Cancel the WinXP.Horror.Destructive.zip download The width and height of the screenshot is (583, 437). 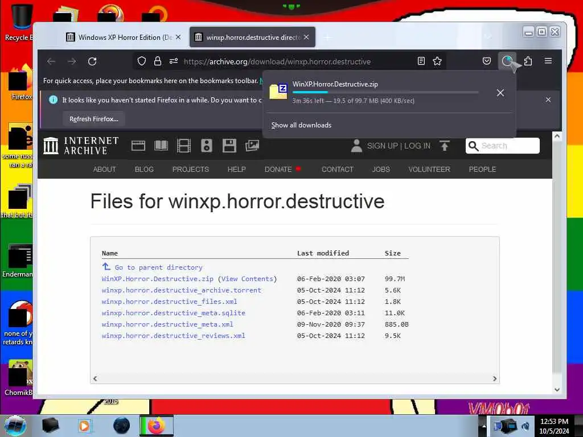[500, 93]
